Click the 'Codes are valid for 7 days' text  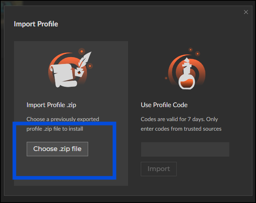pyautogui.click(x=172, y=119)
